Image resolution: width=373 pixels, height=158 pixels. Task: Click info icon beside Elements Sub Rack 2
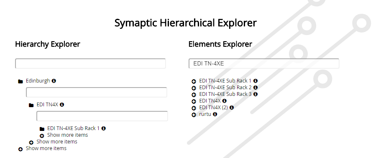pyautogui.click(x=255, y=88)
